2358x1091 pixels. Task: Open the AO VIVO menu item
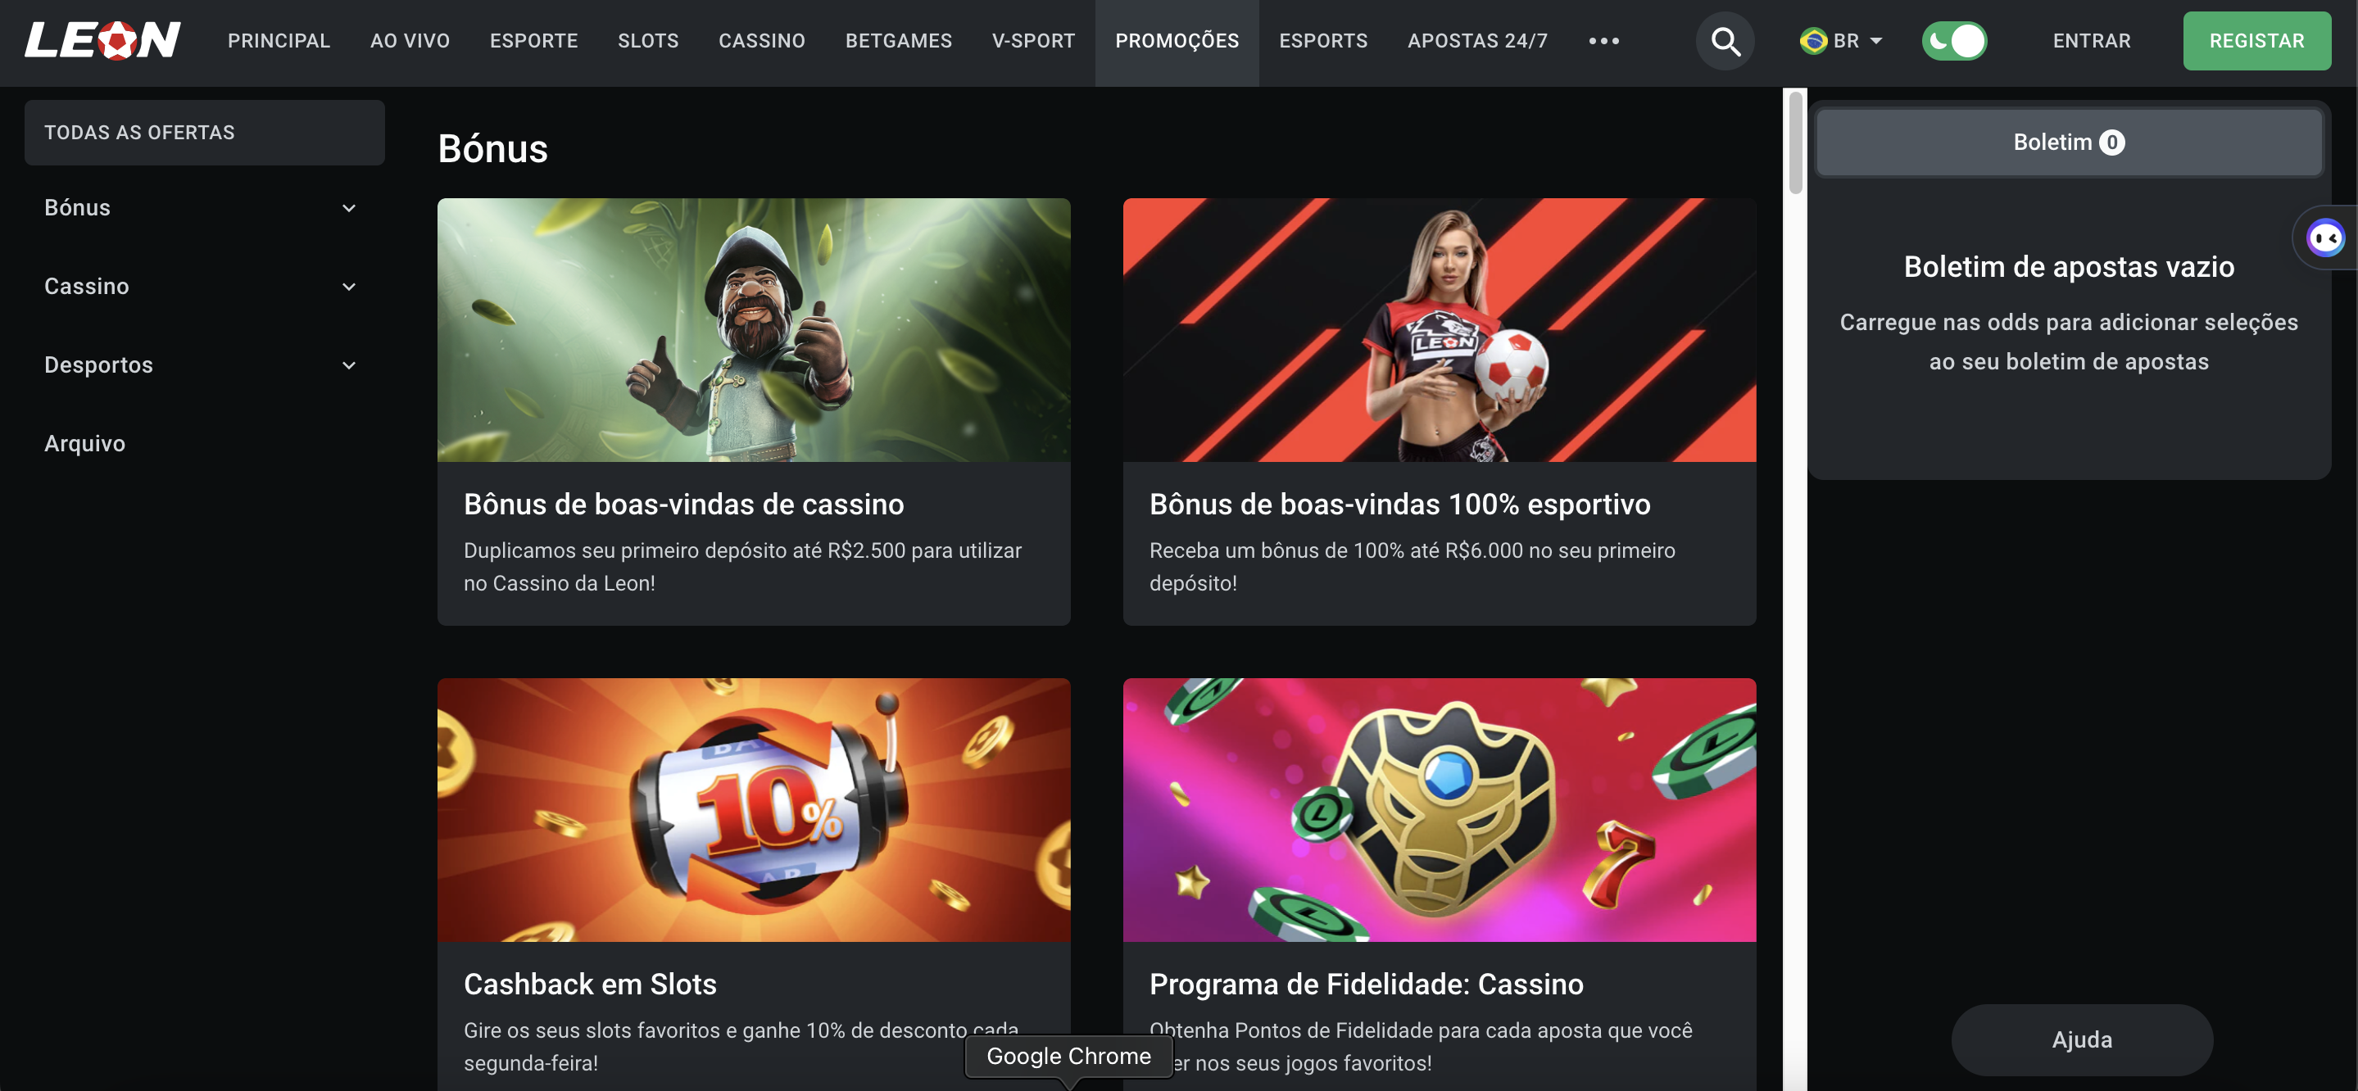click(x=410, y=41)
